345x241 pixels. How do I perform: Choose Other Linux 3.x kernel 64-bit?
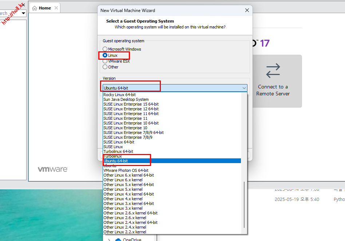click(172, 204)
